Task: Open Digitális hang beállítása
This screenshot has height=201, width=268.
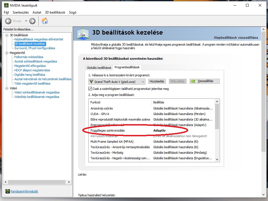Action: 30,75
